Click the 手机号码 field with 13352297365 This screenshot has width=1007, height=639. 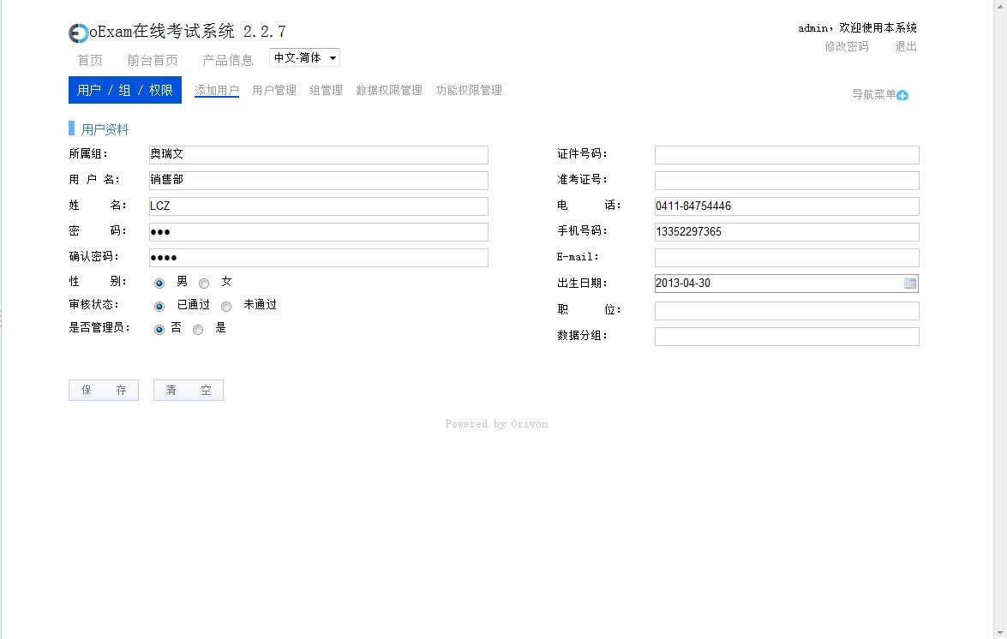click(787, 231)
